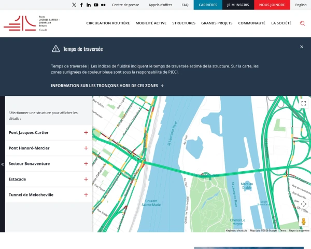
Task: Open map camera controls icon
Action: point(303,204)
